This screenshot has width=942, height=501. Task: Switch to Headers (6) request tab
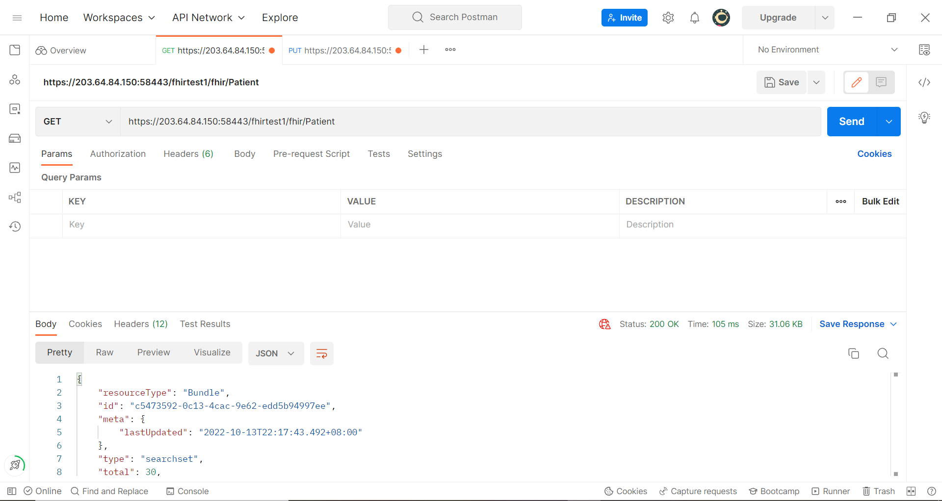click(x=188, y=154)
